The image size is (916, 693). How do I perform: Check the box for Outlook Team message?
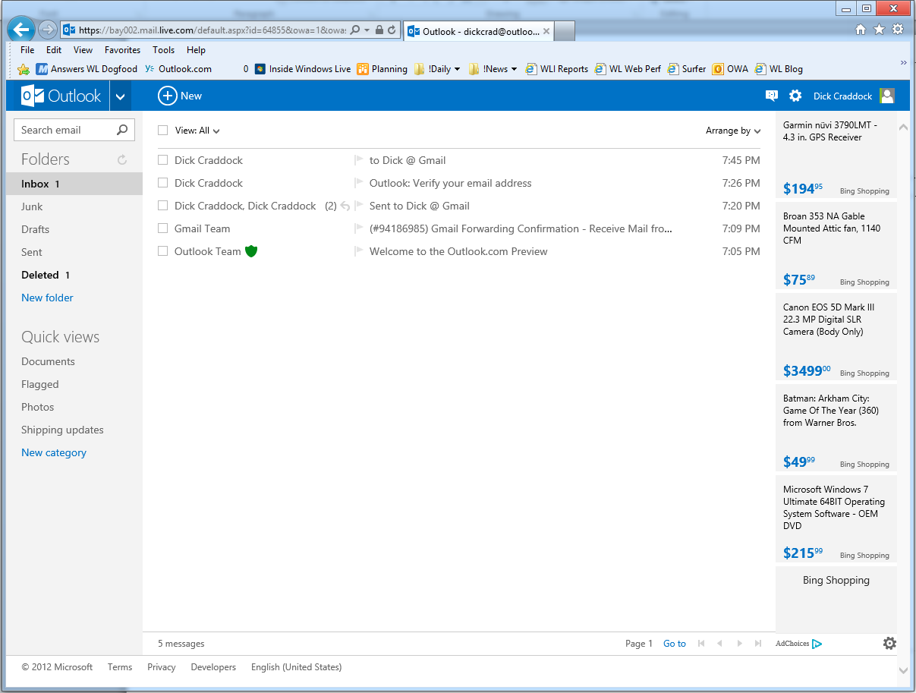pyautogui.click(x=162, y=251)
